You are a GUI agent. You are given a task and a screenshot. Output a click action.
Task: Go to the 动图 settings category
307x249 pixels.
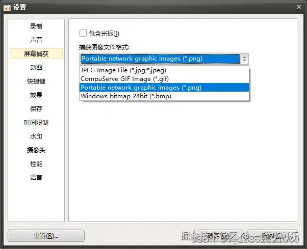point(36,67)
